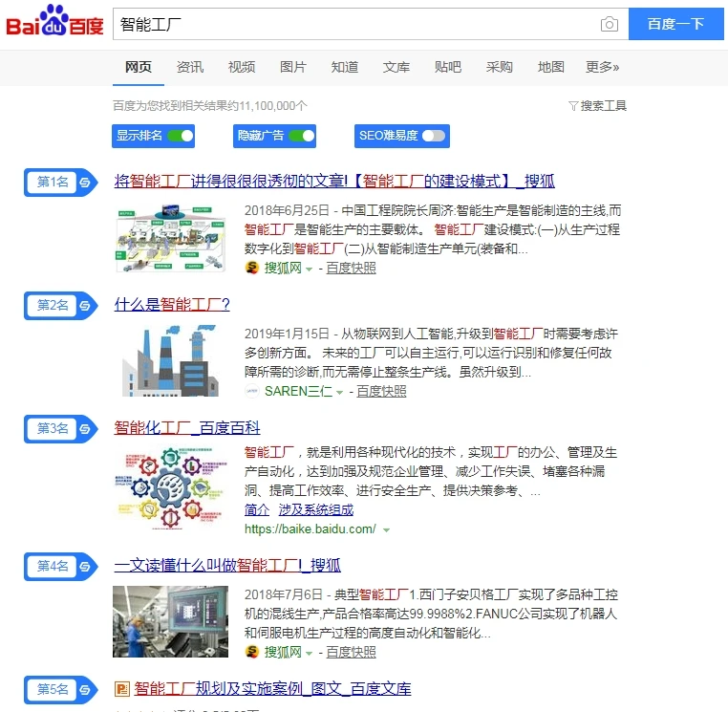Open the 更多» menu
The width and height of the screenshot is (728, 712).
click(x=602, y=67)
